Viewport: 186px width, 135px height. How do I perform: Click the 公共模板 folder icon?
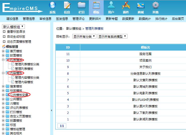click(8, 99)
